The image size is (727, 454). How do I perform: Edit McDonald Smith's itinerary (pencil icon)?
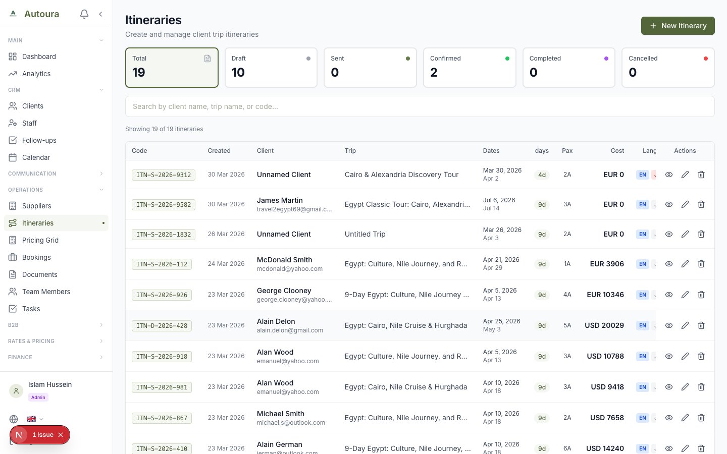point(685,264)
